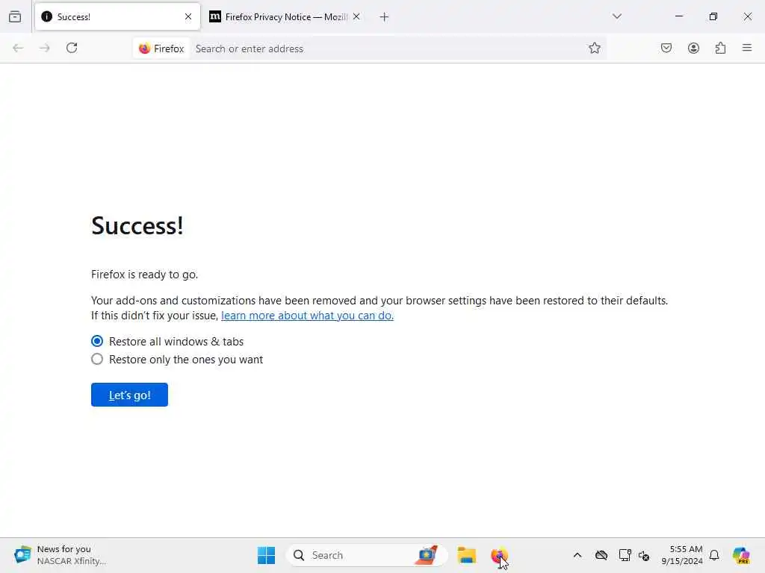Go back one page
Screen dimensions: 765x573
(x=18, y=48)
